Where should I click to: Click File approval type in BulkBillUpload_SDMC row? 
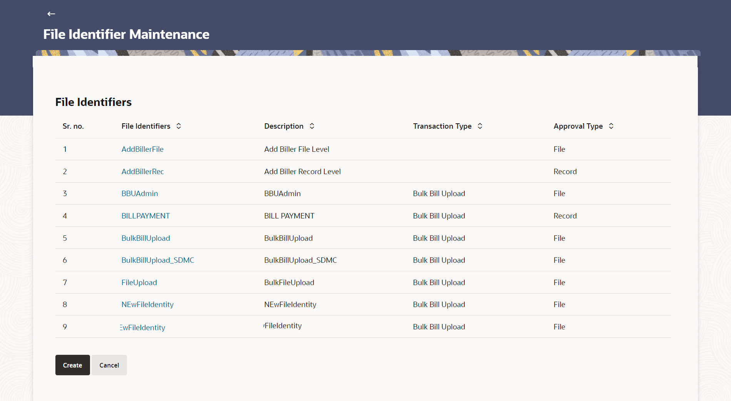coord(559,260)
